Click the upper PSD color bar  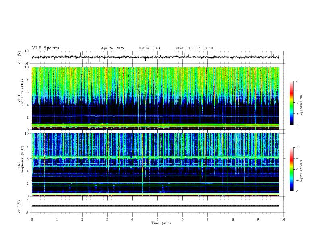coord(292,103)
